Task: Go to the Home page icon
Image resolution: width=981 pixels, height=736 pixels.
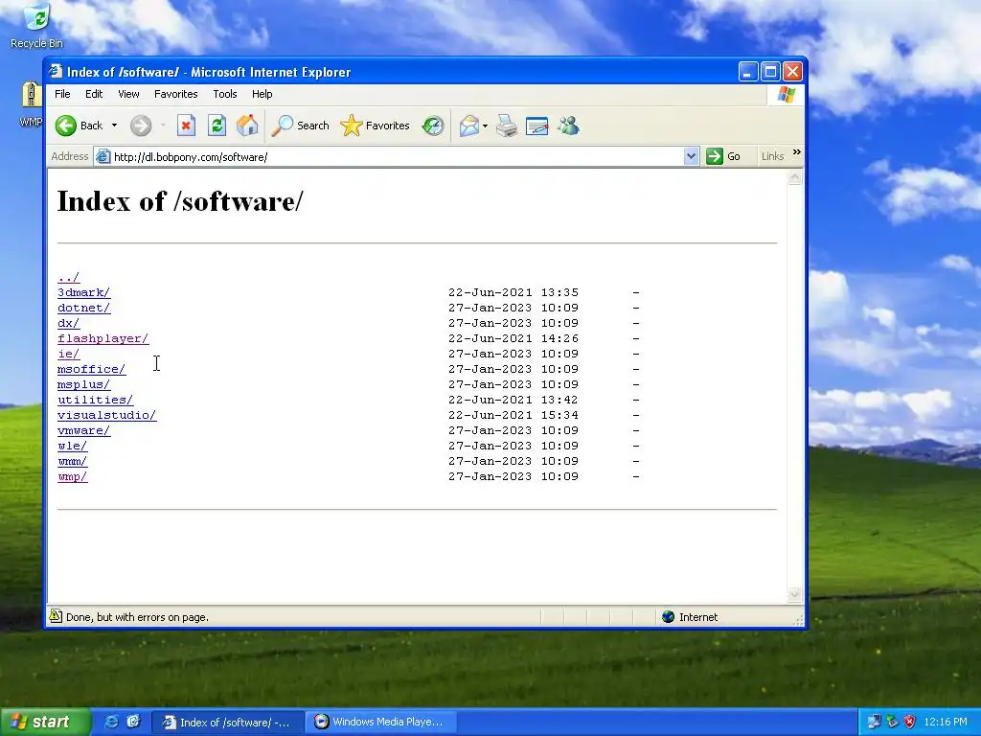Action: click(x=247, y=126)
